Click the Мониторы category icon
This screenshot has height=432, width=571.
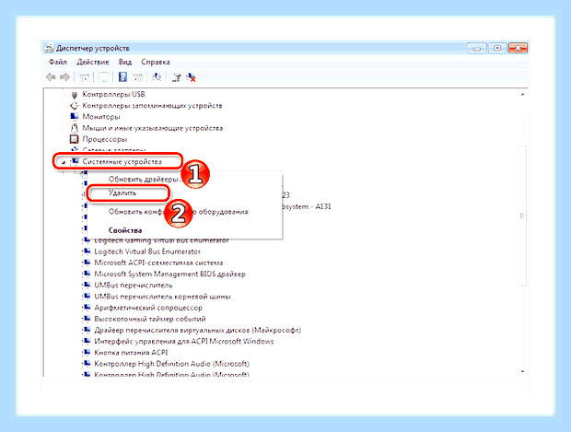pyautogui.click(x=75, y=117)
